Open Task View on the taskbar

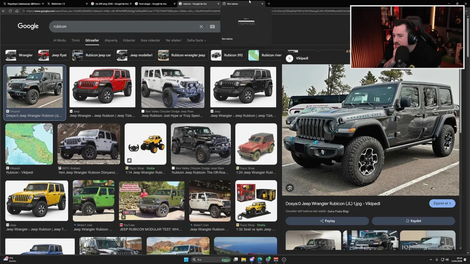click(x=235, y=260)
